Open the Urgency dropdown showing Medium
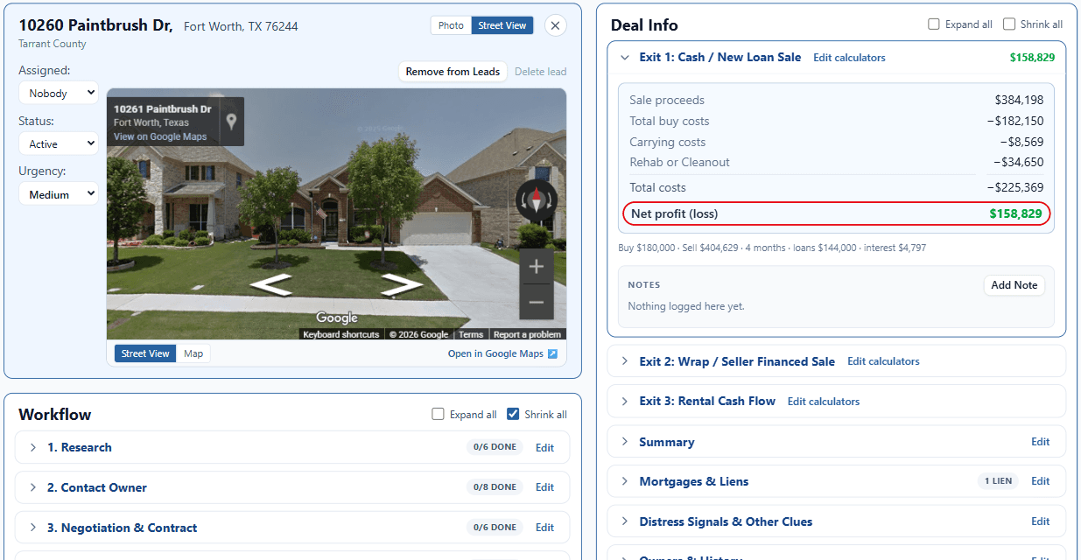Screen dimensions: 1081x560 pyautogui.click(x=59, y=194)
